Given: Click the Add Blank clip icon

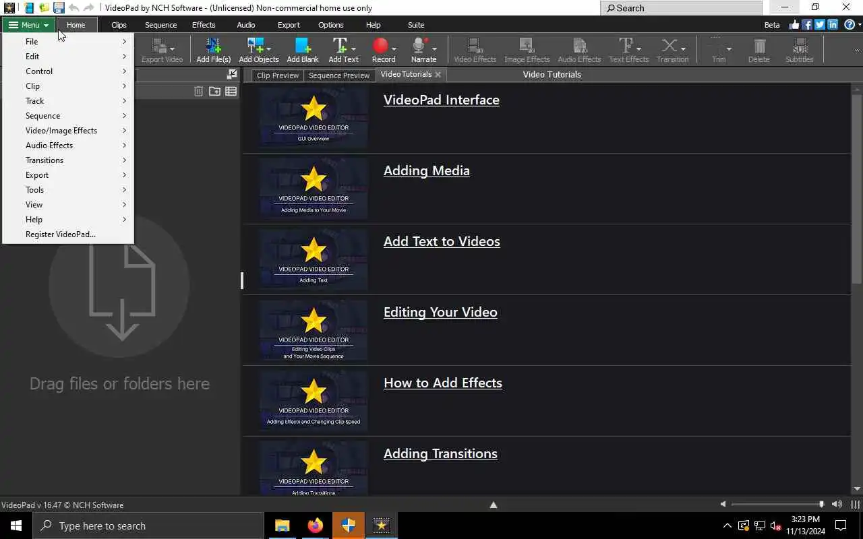Looking at the screenshot, I should click(303, 46).
